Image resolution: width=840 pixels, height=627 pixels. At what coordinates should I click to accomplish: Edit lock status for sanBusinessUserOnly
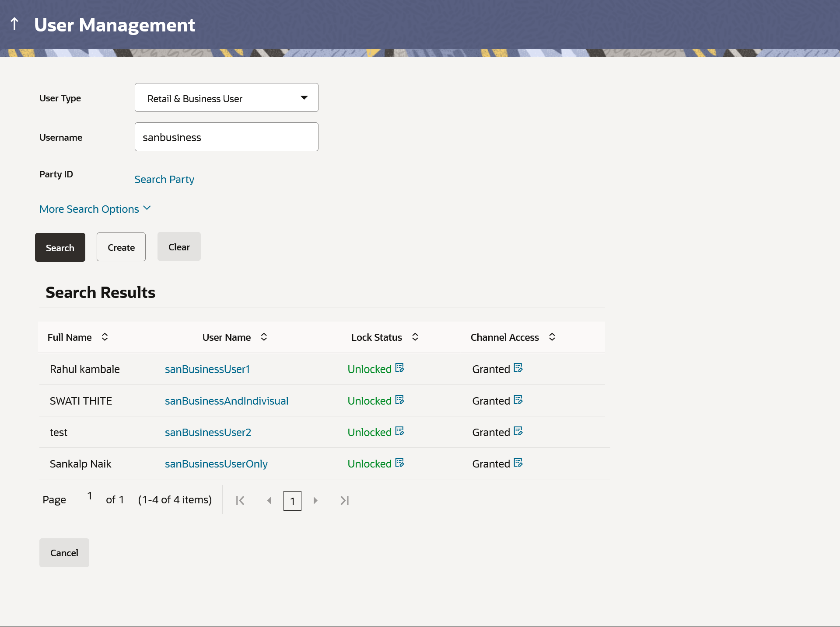(399, 463)
